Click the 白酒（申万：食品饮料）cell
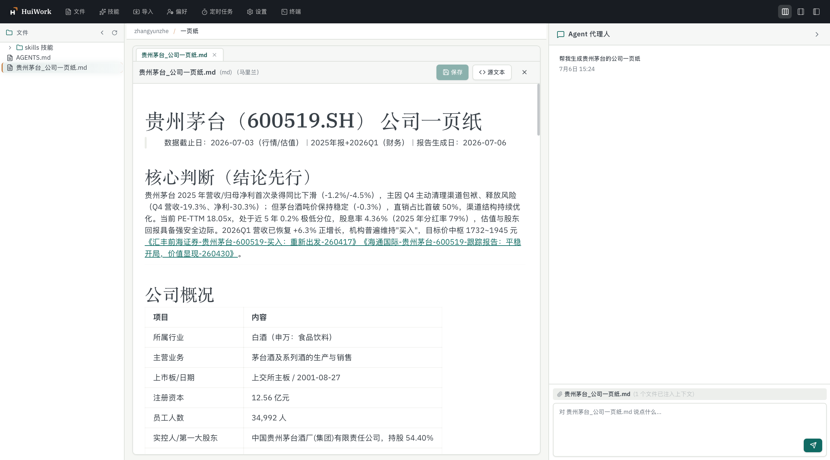Viewport: 830px width, 460px height. (x=343, y=337)
